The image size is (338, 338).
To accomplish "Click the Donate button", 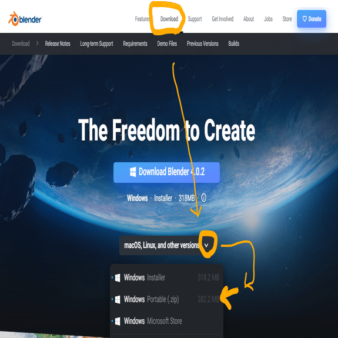I will pos(312,19).
